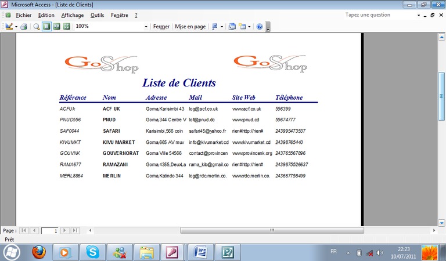Expand the New Object dropdown arrow

click(x=249, y=27)
